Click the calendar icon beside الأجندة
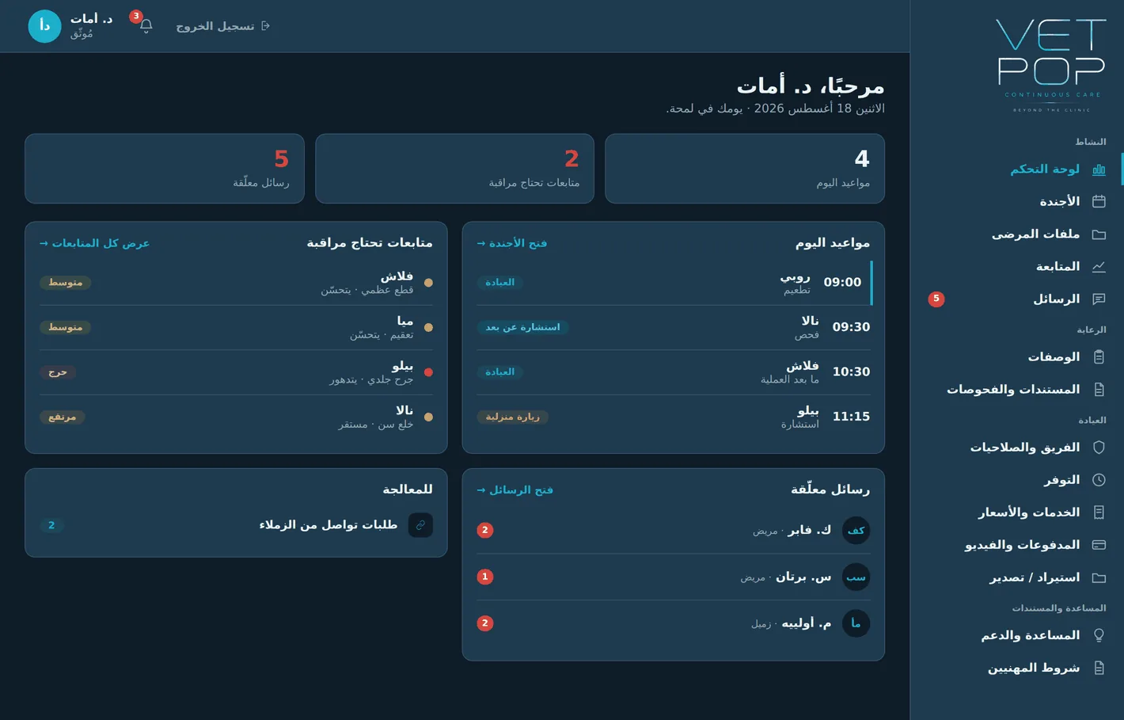 (x=1099, y=202)
